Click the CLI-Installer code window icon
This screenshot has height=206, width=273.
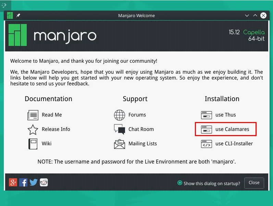pyautogui.click(x=207, y=144)
